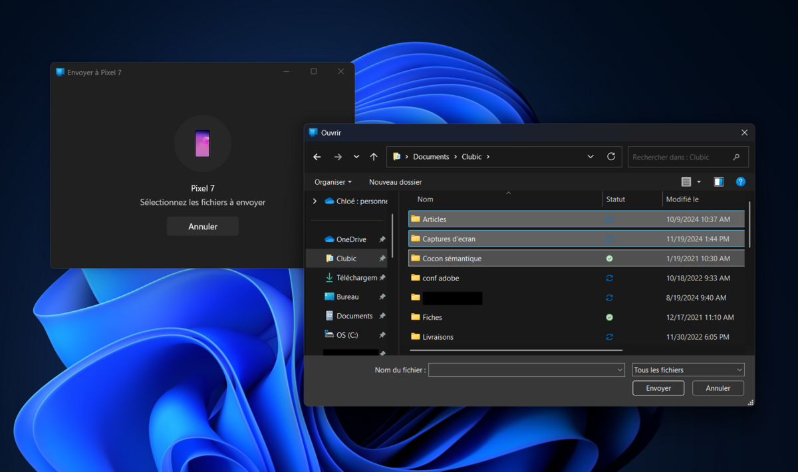
Task: Select the Livraisons folder
Action: 576,337
